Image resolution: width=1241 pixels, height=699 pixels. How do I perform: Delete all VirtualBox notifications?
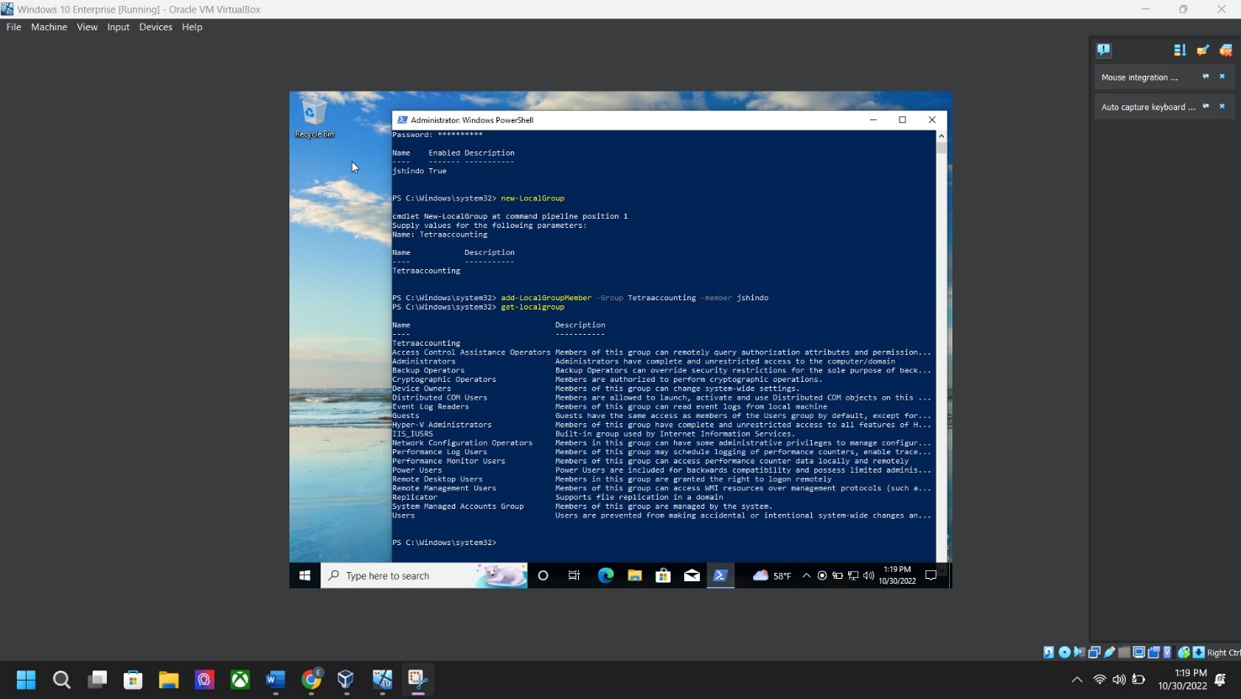[1226, 50]
